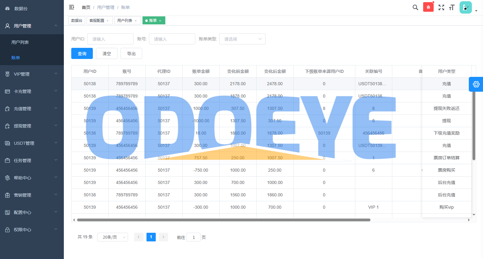Close the 用户列表 tab

136,21
